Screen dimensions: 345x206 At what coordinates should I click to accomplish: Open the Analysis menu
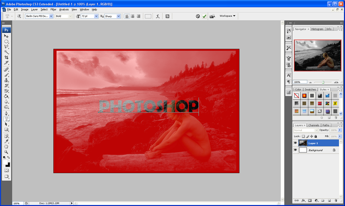64,10
